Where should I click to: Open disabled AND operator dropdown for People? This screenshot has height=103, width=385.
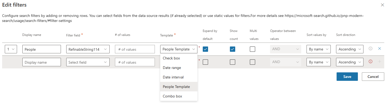pos(285,49)
